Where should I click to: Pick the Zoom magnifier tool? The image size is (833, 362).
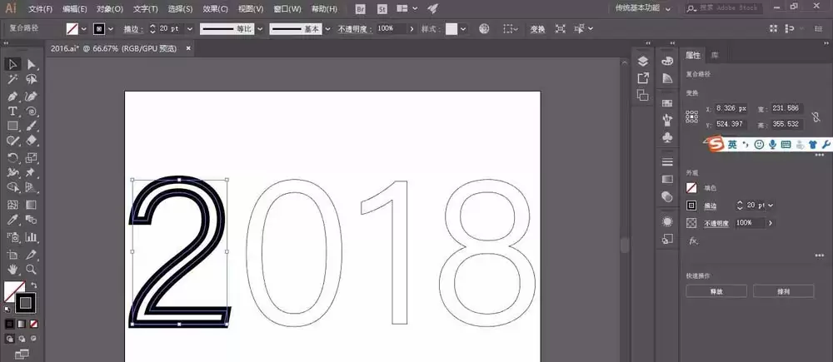[x=32, y=269]
